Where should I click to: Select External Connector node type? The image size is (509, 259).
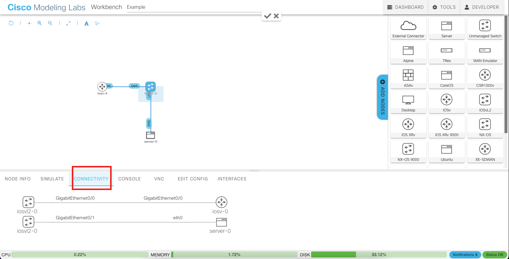click(x=408, y=28)
